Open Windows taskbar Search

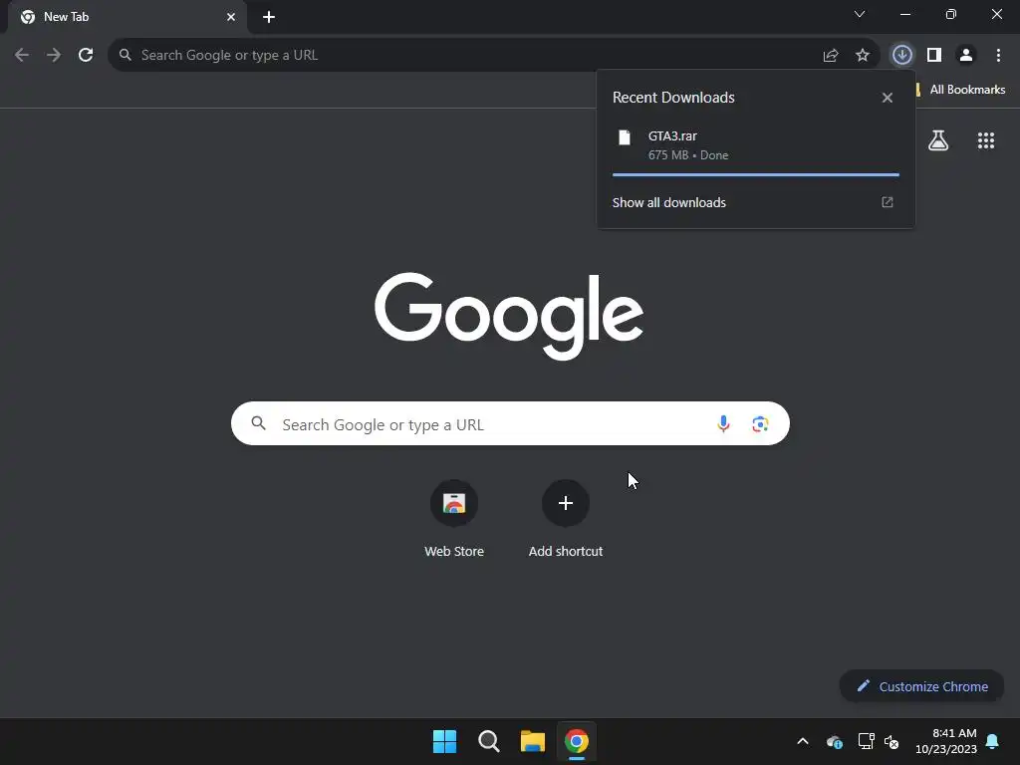point(488,741)
